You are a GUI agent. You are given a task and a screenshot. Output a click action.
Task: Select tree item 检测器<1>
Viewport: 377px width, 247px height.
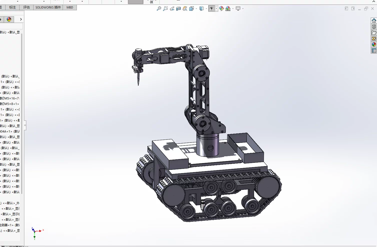pos(10,225)
